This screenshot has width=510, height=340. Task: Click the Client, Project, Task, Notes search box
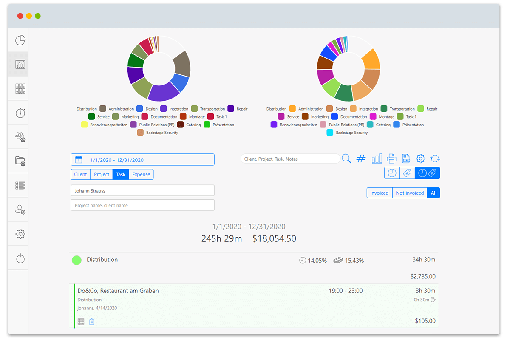pyautogui.click(x=290, y=159)
